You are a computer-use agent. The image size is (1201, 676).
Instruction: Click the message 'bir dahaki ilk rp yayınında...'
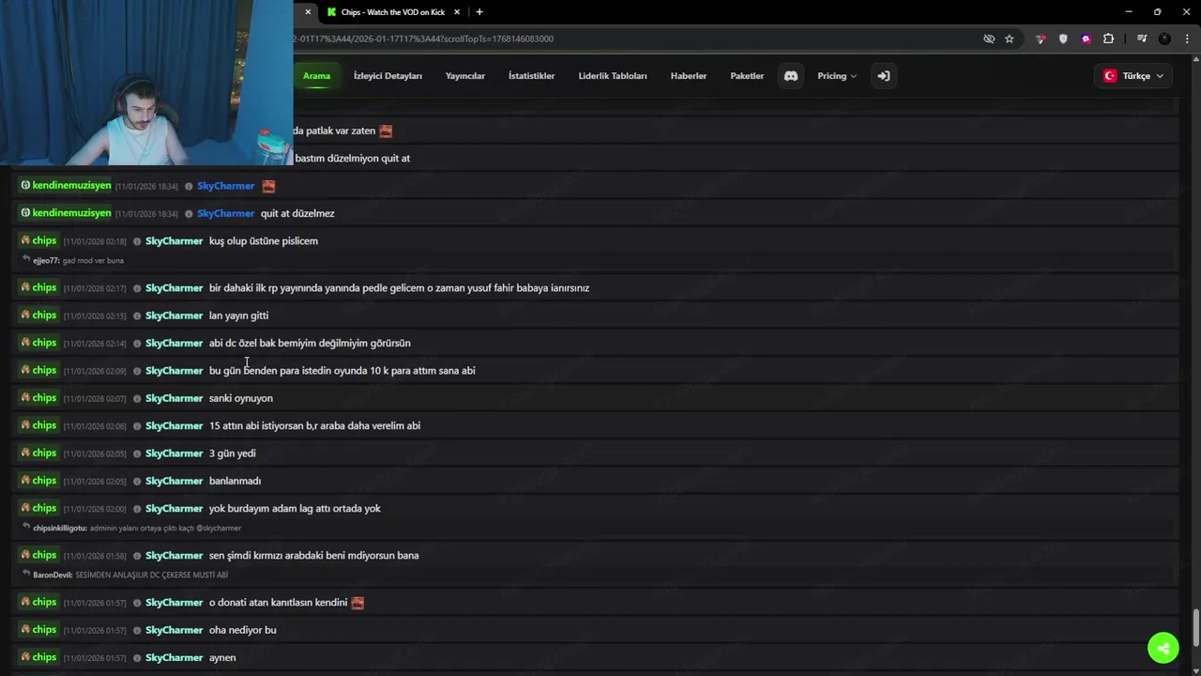pyautogui.click(x=399, y=288)
